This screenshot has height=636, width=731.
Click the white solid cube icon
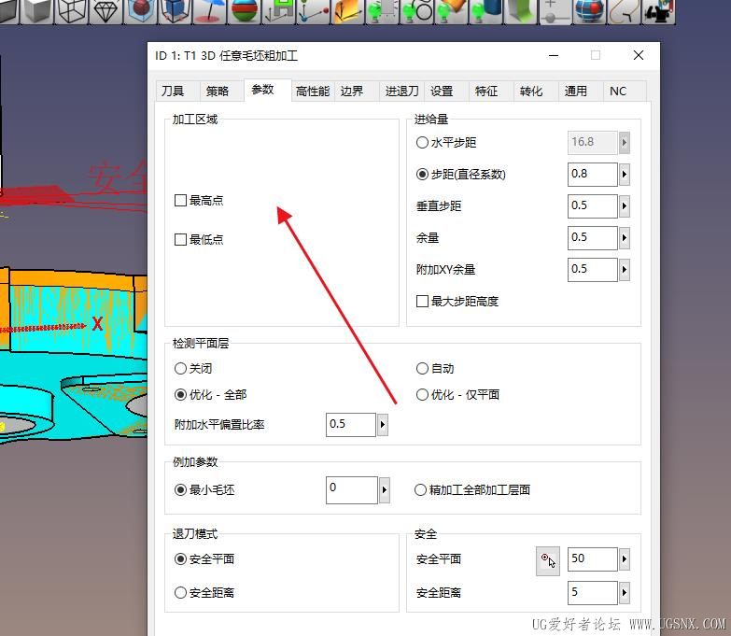point(37,10)
